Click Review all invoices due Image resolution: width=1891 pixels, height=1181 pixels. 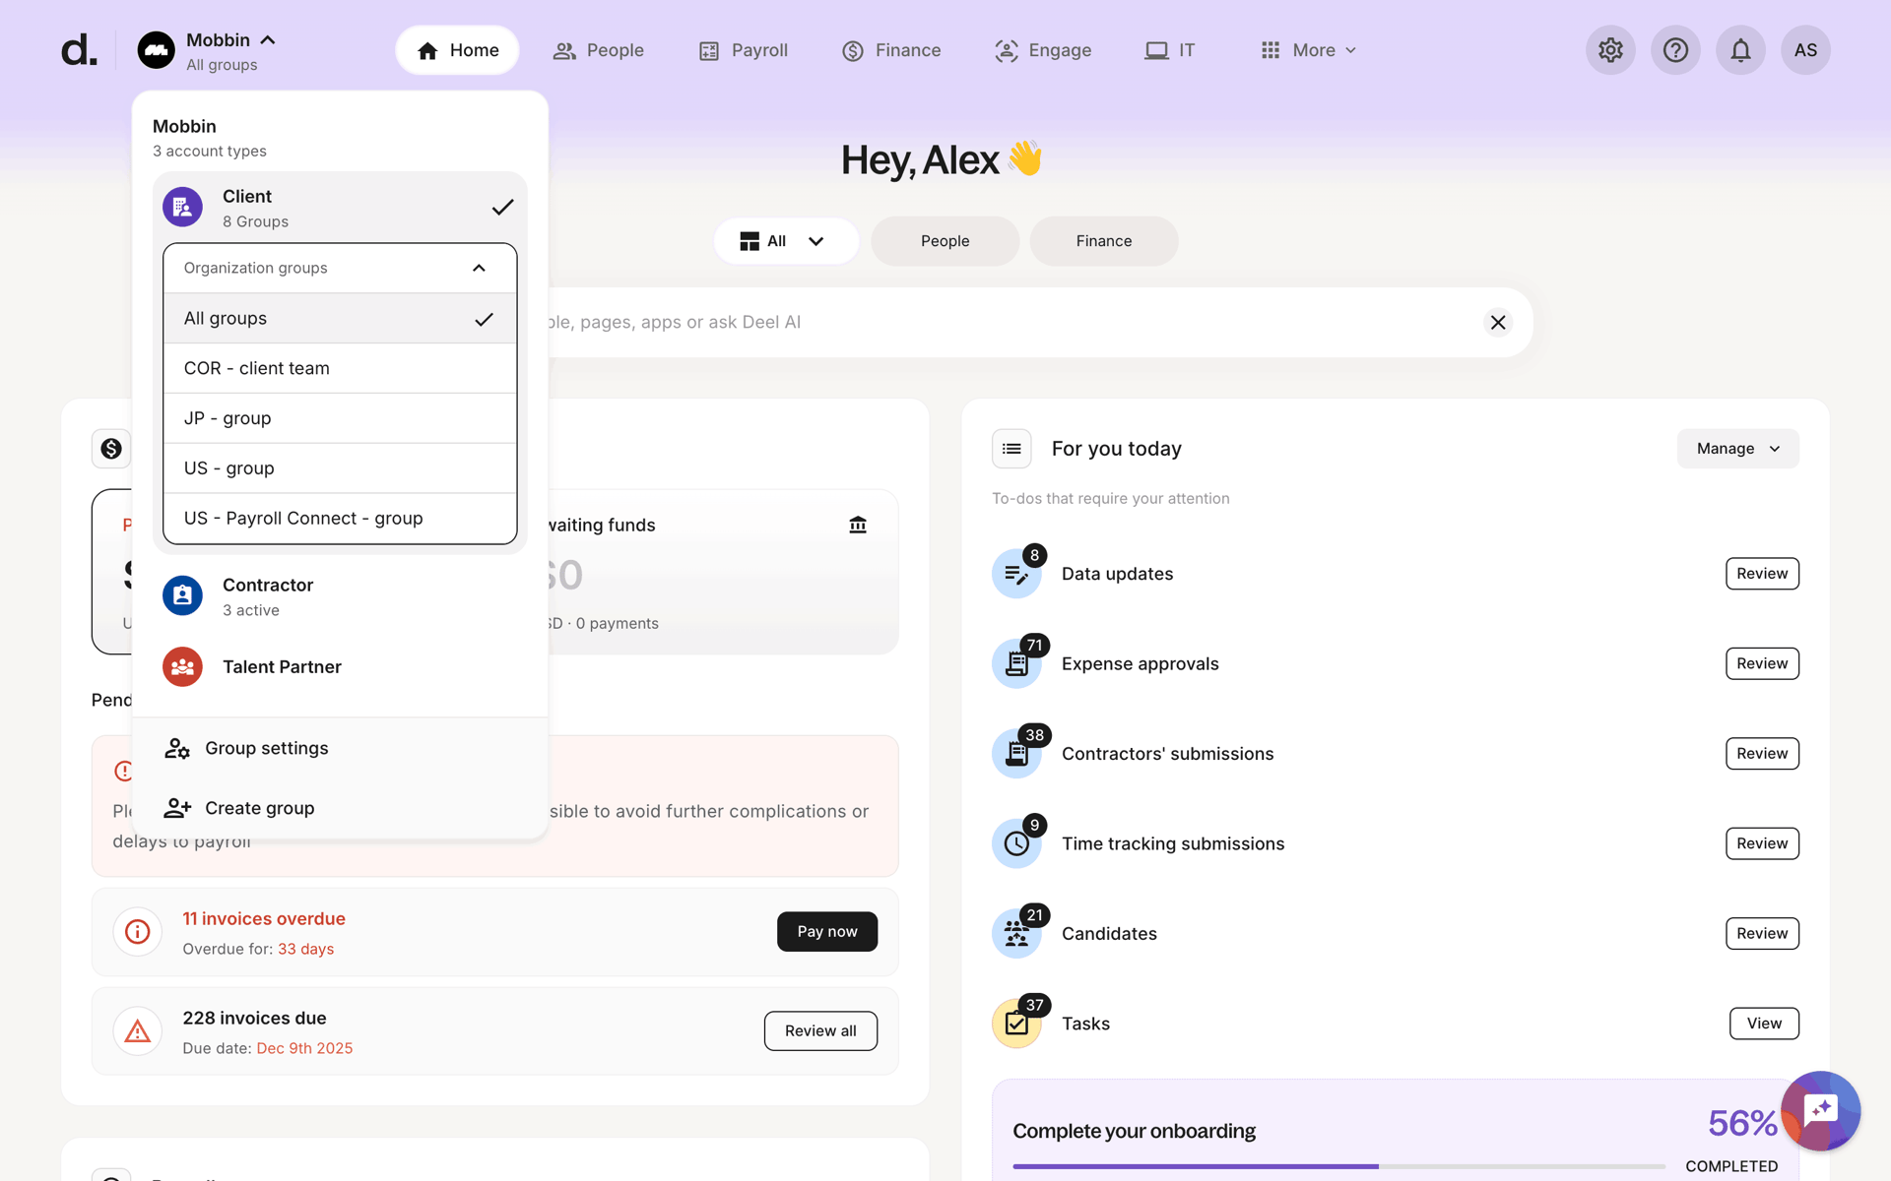tap(820, 1031)
